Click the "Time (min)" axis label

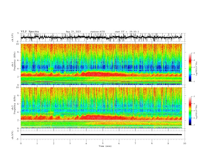coord(105,146)
